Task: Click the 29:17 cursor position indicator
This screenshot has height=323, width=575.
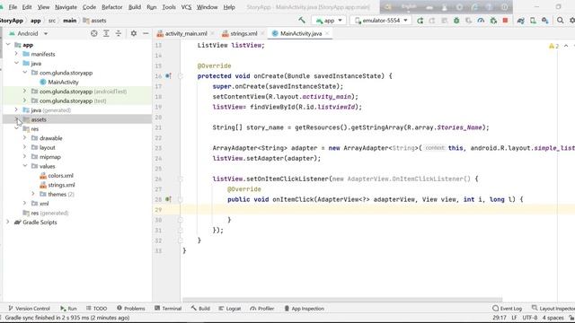Action: 500,318
